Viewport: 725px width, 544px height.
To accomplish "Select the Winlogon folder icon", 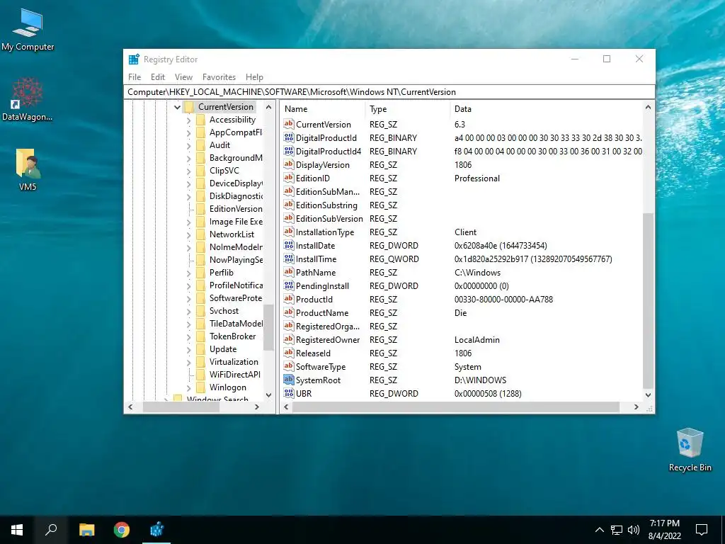I will [200, 387].
